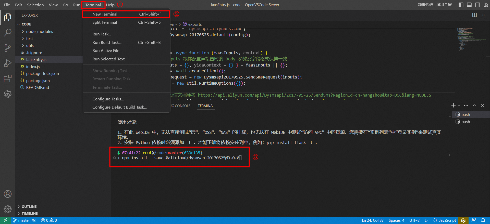Choose New Terminal from Terminal menu
The height and width of the screenshot is (224, 490).
[126, 14]
